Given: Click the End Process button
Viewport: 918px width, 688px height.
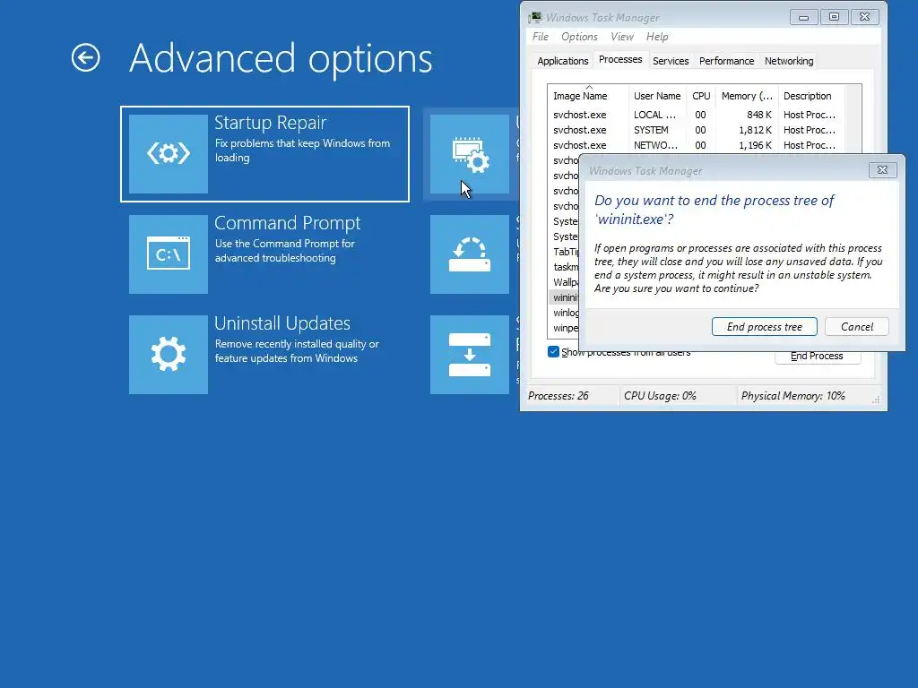Looking at the screenshot, I should pos(818,357).
